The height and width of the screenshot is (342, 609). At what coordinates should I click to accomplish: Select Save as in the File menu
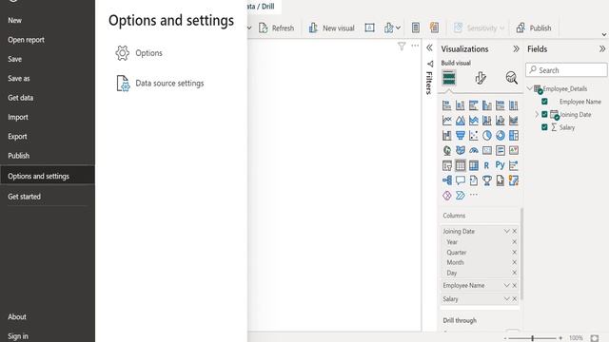click(19, 78)
